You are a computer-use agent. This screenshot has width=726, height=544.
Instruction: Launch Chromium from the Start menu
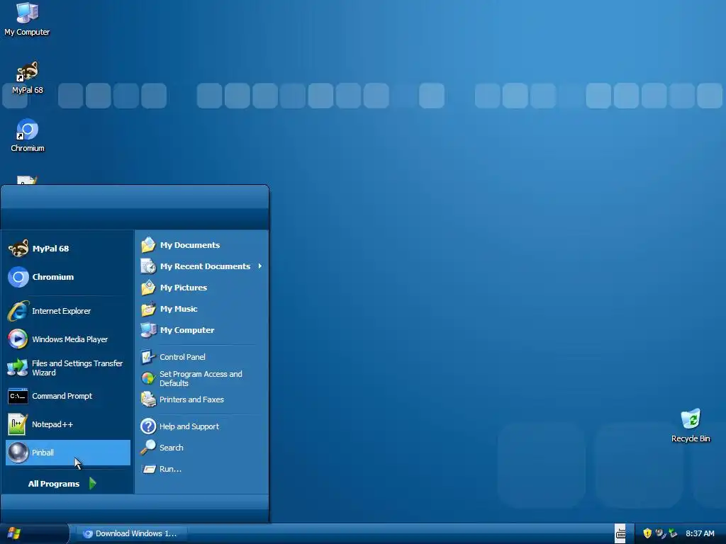pos(67,277)
